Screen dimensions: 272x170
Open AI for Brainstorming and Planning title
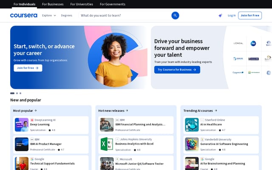(x=223, y=163)
